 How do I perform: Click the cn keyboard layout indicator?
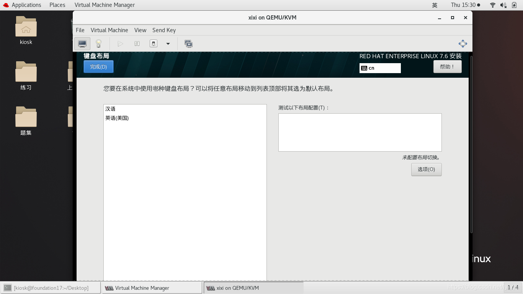pyautogui.click(x=380, y=68)
